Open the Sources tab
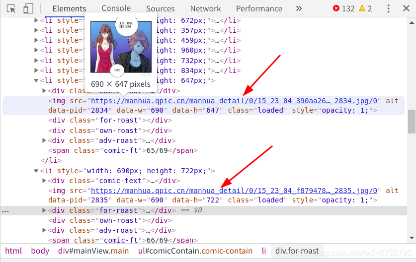The image size is (416, 262). (x=160, y=8)
